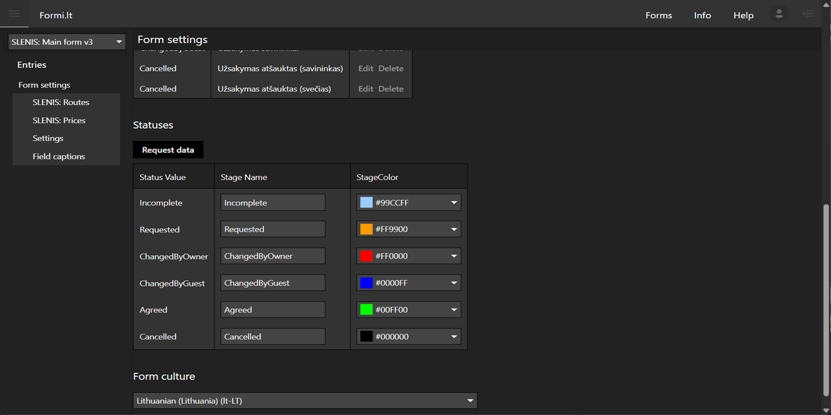This screenshot has height=415, width=831.
Task: Click the Request data button
Action: [168, 150]
